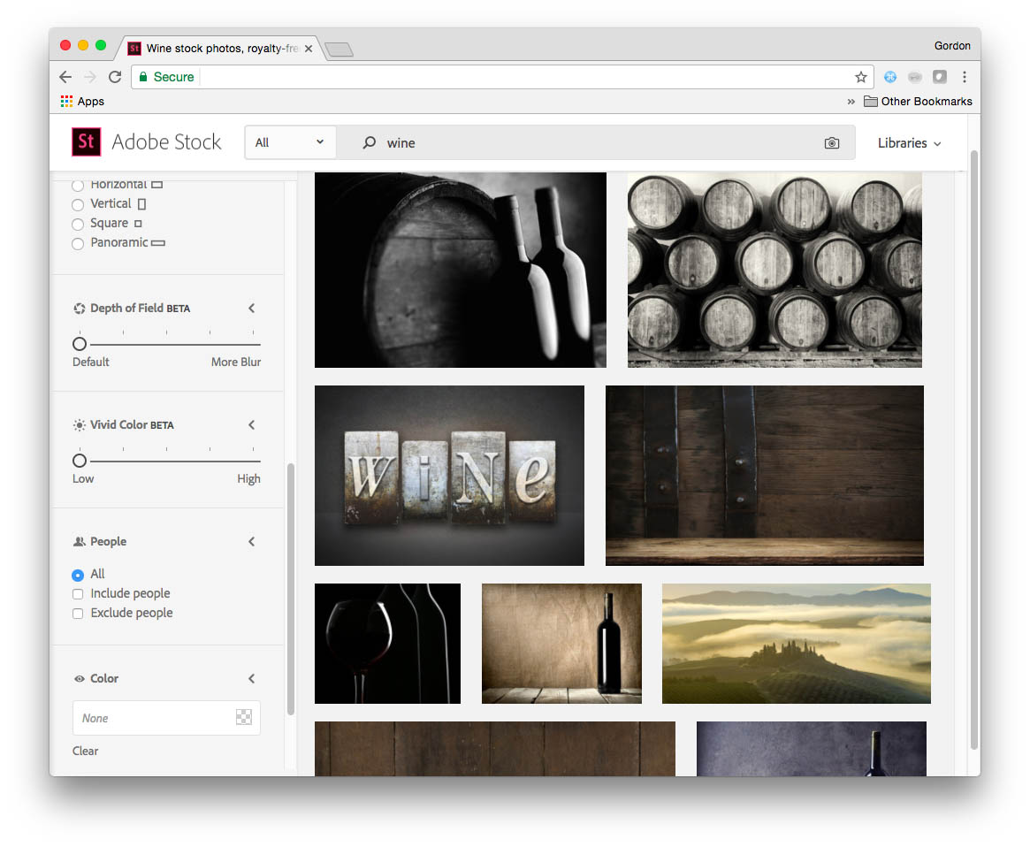
Task: Click the browser reload icon
Action: [x=115, y=77]
